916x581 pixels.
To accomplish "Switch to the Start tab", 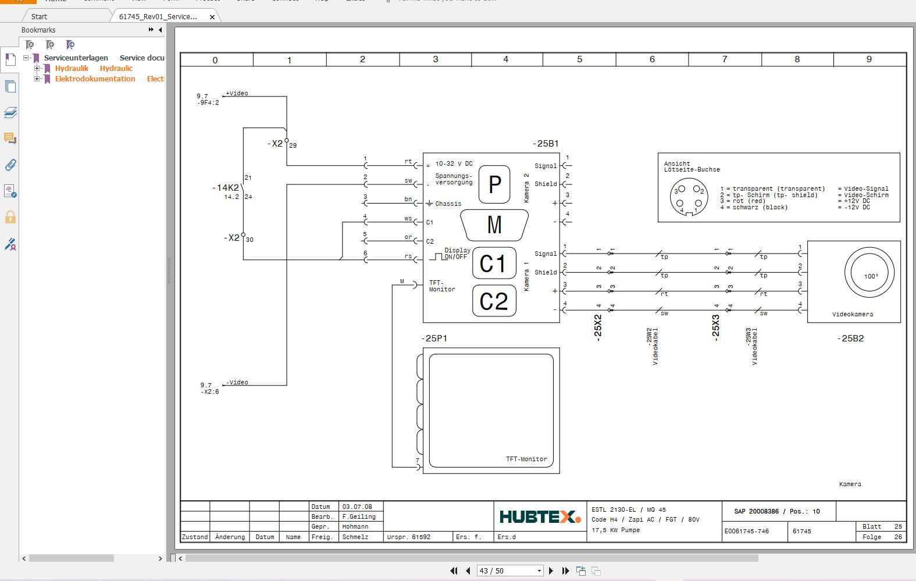I will (x=39, y=16).
